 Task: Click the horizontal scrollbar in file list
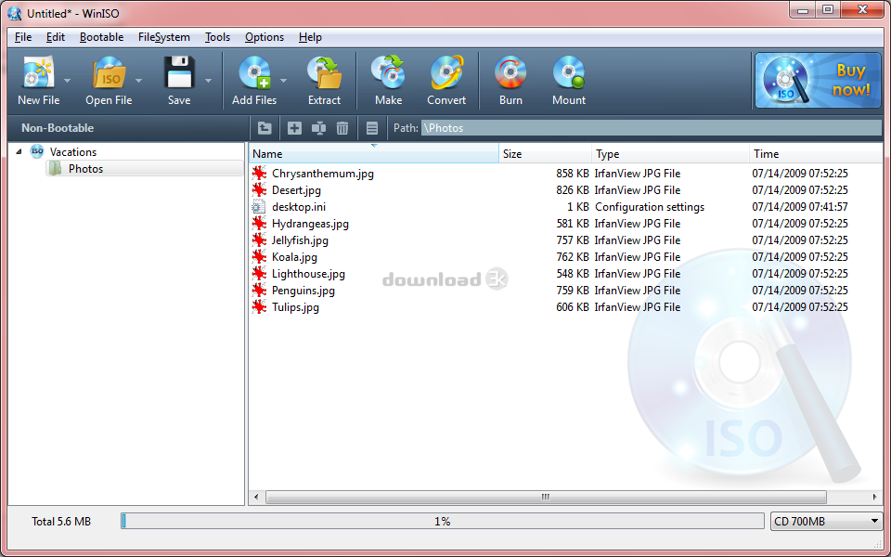(x=545, y=498)
